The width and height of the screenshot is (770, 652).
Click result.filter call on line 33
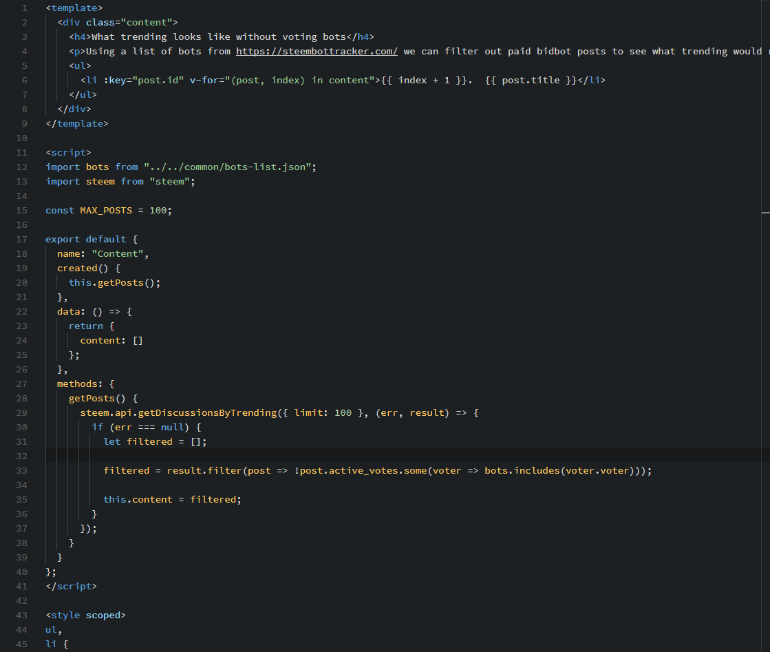pyautogui.click(x=204, y=471)
